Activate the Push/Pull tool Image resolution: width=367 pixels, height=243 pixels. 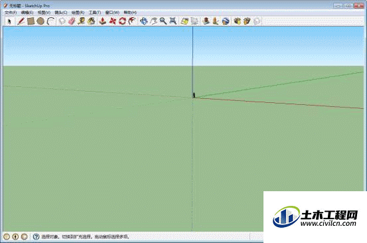click(x=102, y=21)
